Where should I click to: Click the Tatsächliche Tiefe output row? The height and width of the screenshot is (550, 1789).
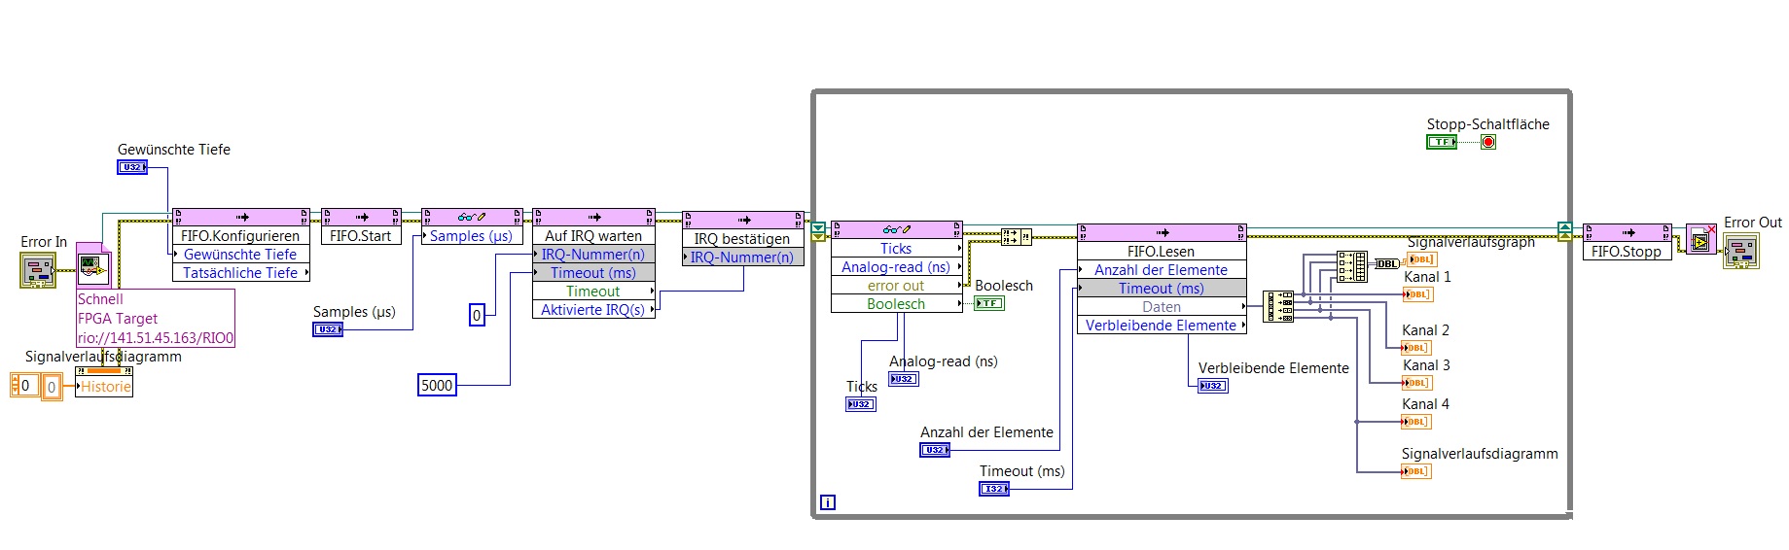(240, 273)
